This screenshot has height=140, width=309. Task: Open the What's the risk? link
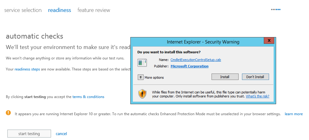pos(258,96)
